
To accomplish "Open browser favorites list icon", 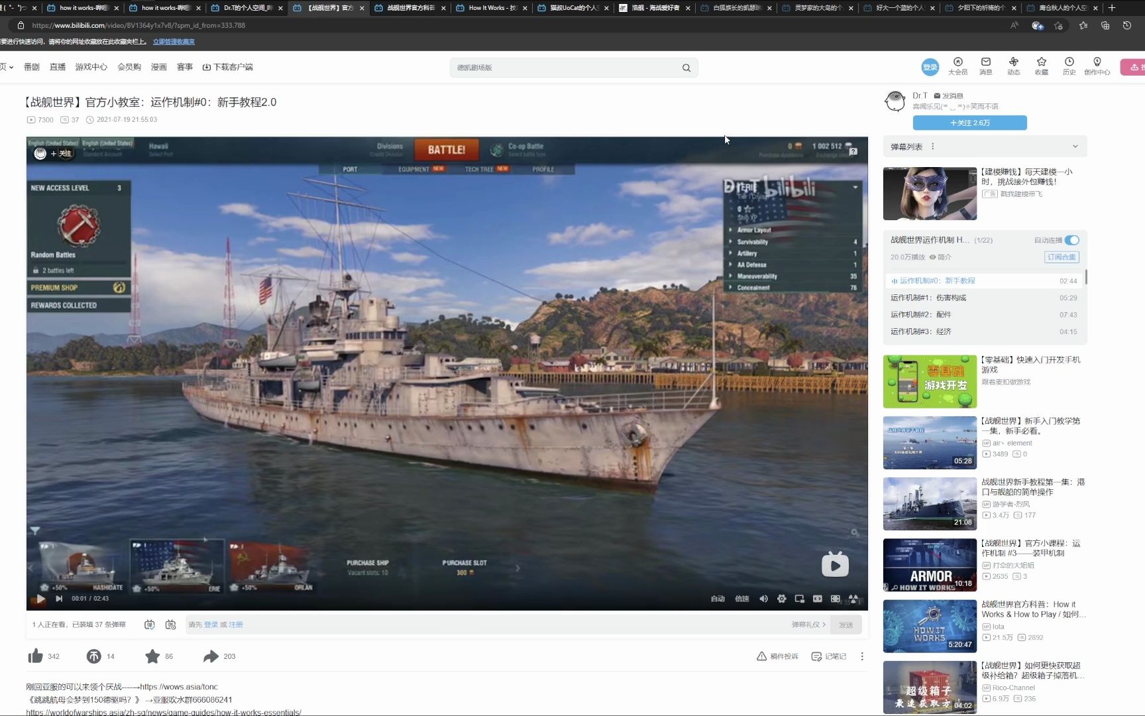I will tap(1083, 25).
